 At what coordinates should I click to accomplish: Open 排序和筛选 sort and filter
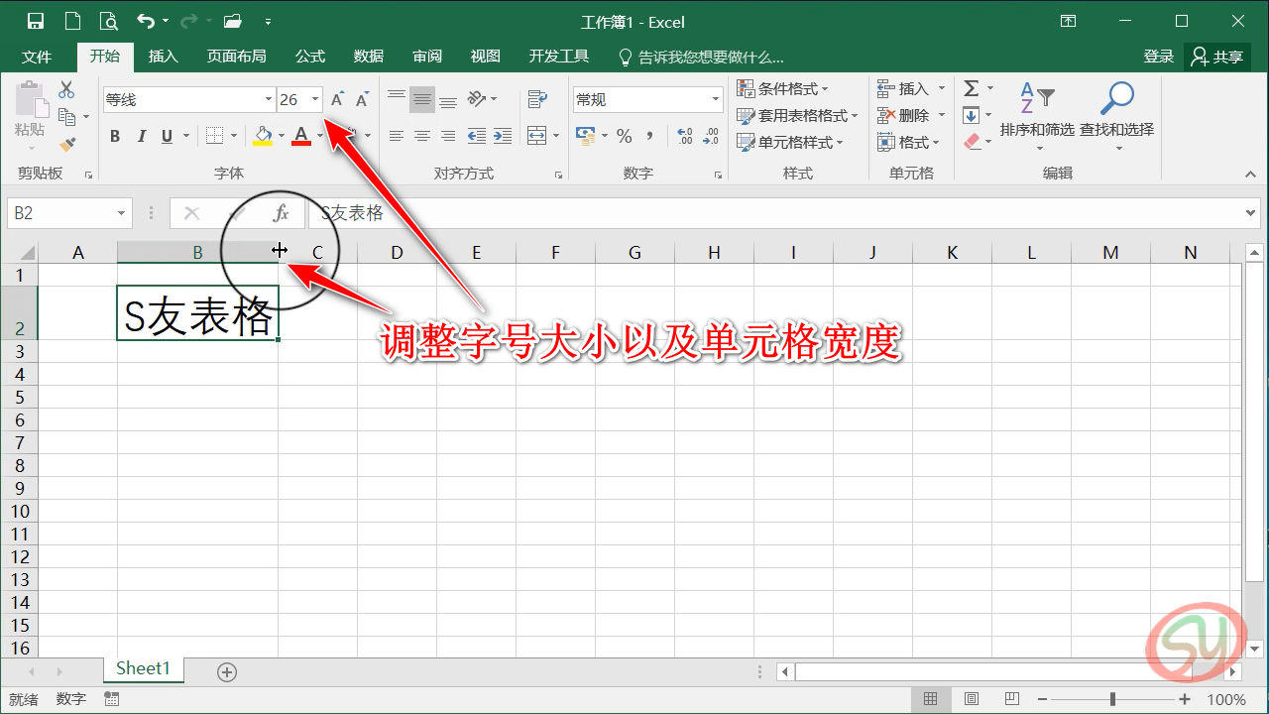pos(1037,115)
